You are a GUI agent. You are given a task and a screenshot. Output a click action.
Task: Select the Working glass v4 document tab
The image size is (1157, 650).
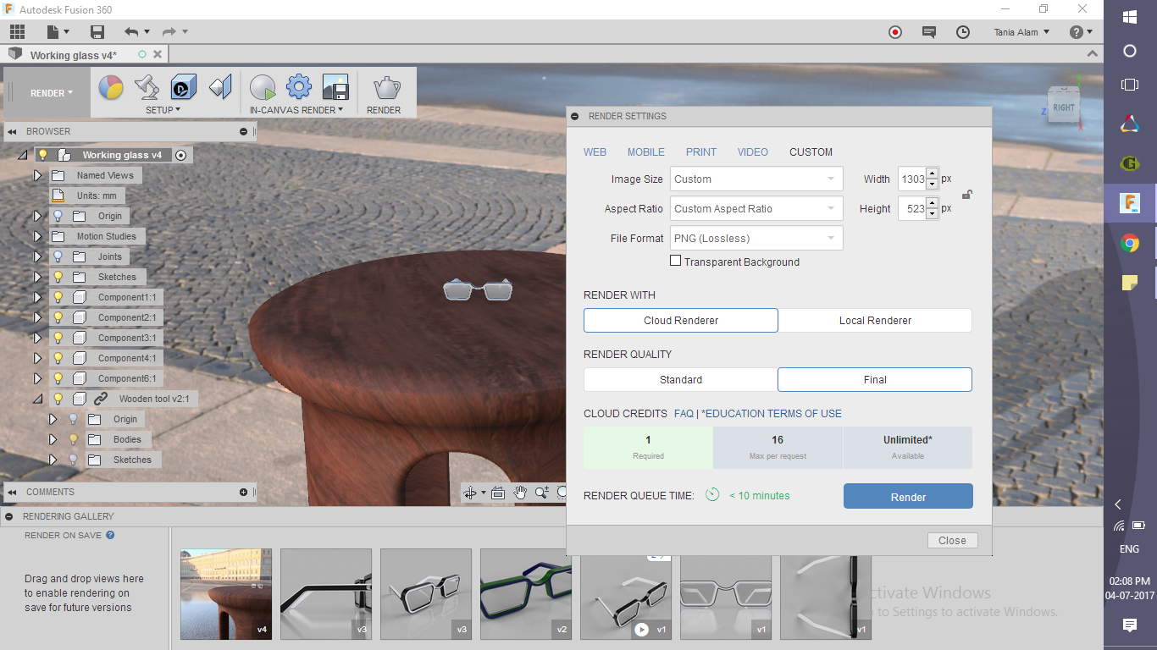click(74, 55)
